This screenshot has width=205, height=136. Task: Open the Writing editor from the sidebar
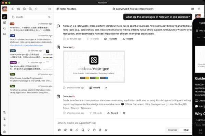coord(4,23)
